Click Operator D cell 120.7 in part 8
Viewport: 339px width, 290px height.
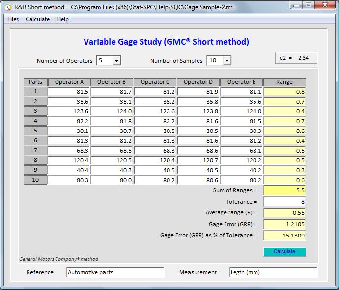(198, 160)
